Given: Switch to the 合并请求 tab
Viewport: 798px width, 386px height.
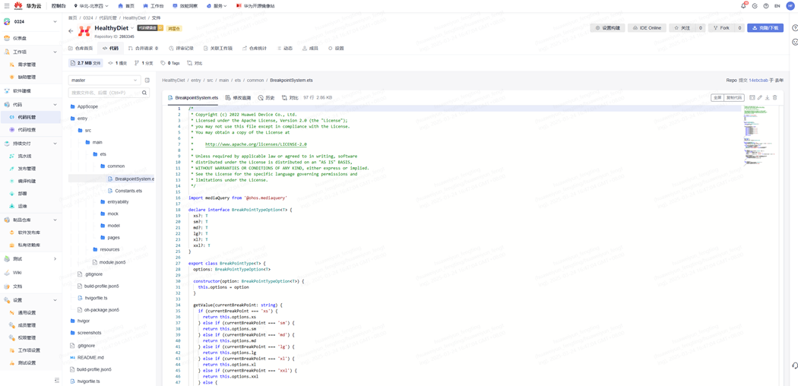Looking at the screenshot, I should 143,49.
